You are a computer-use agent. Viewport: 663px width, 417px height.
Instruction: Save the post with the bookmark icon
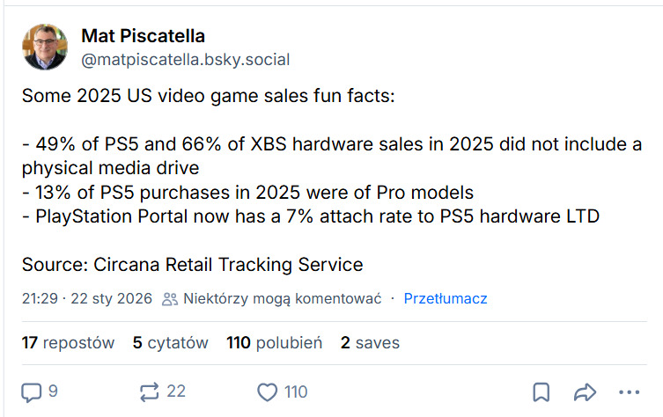(542, 391)
